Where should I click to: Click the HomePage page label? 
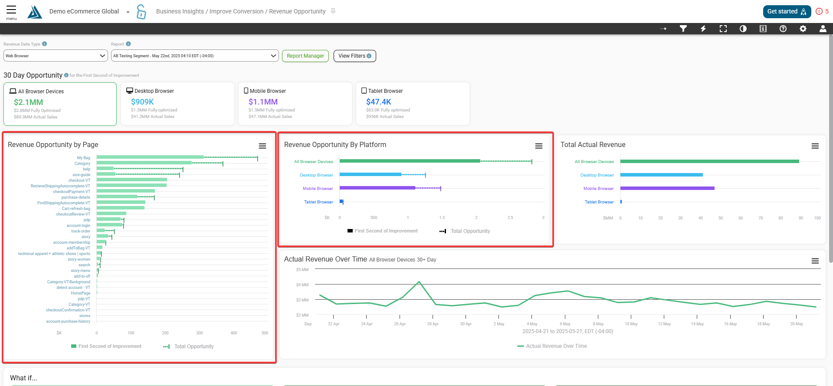81,293
